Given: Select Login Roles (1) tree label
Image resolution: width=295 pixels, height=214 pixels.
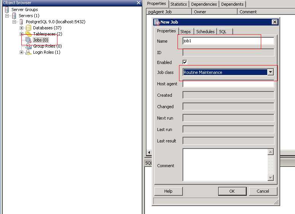Looking at the screenshot, I should (47, 52).
